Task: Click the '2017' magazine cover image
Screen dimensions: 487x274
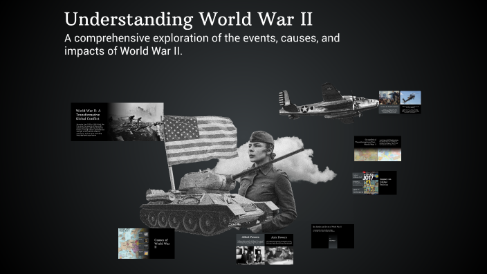Action: 371,183
